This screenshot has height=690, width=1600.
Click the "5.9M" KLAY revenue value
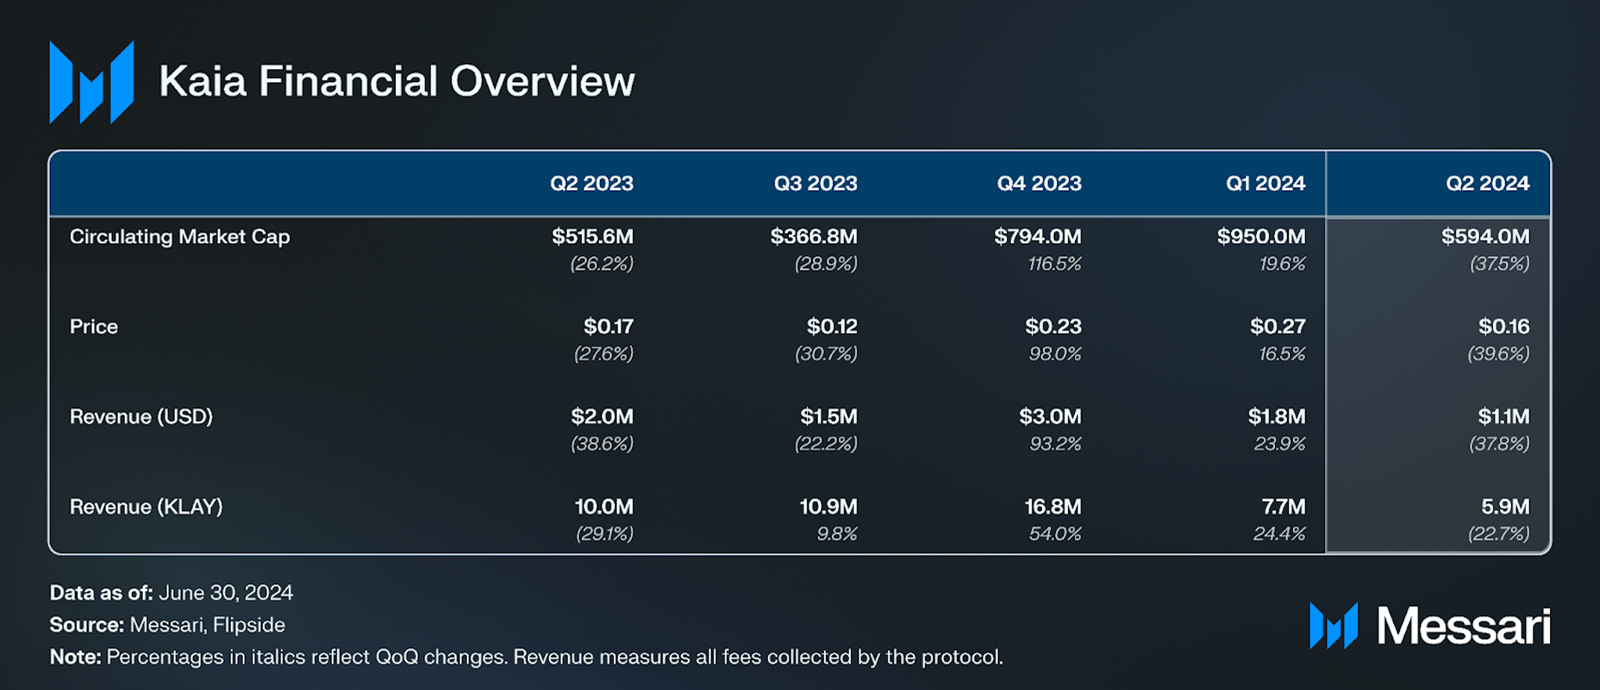tap(1505, 507)
